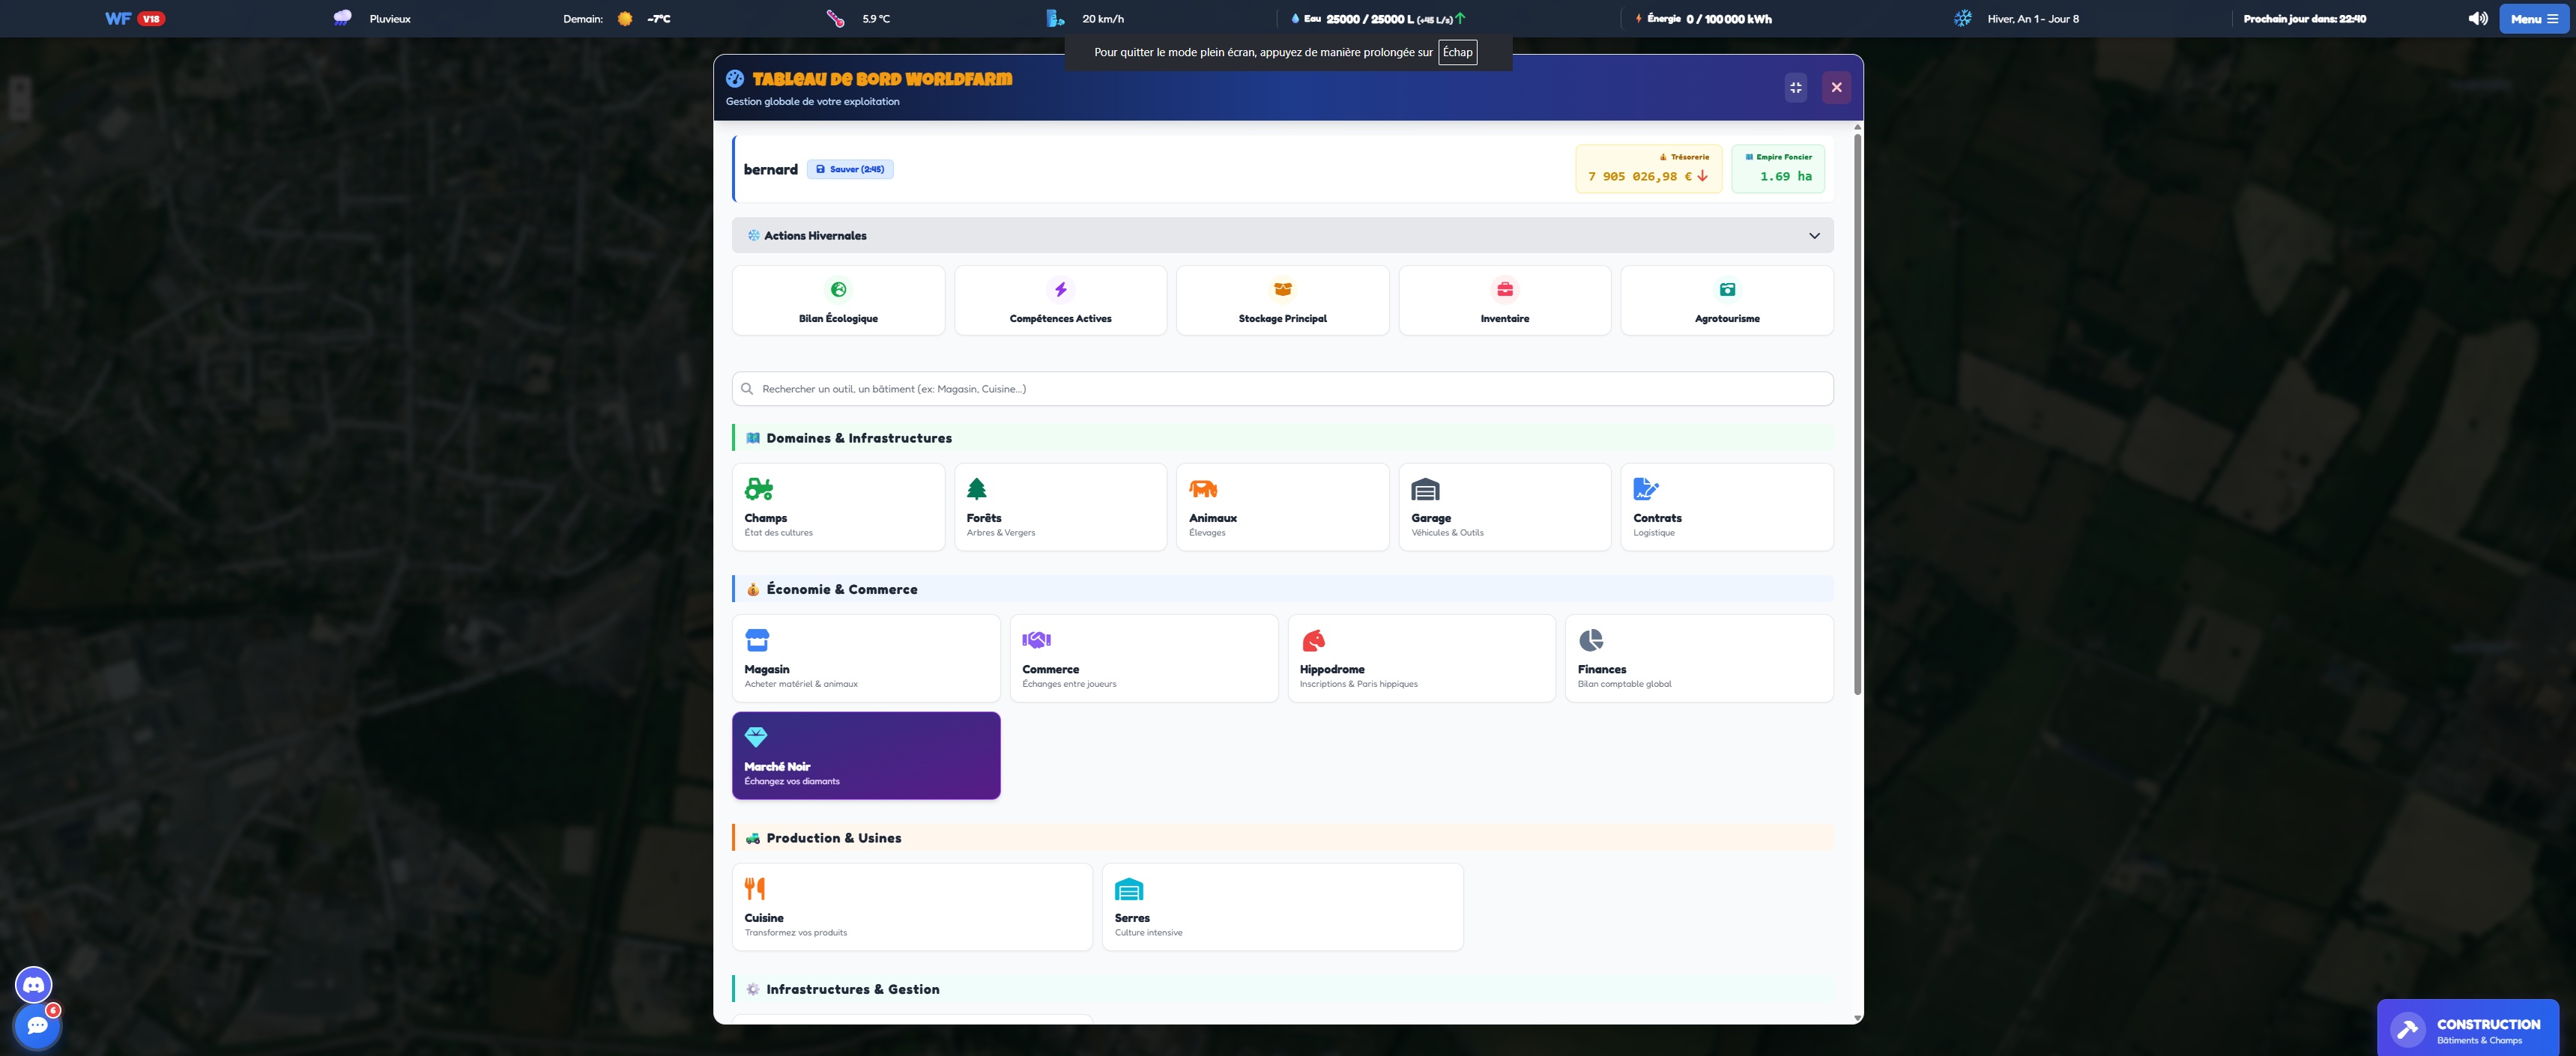Screen dimensions: 2576x1056
Task: Open the Magasin shop icon
Action: click(x=757, y=640)
